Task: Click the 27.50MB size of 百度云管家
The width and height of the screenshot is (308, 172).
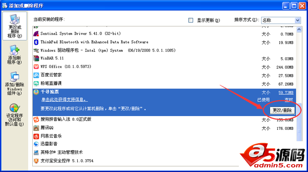Action: (x=286, y=76)
